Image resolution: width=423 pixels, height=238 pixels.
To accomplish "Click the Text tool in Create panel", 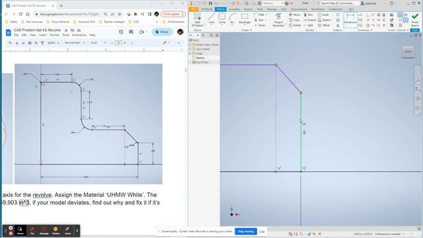I will pos(259,20).
